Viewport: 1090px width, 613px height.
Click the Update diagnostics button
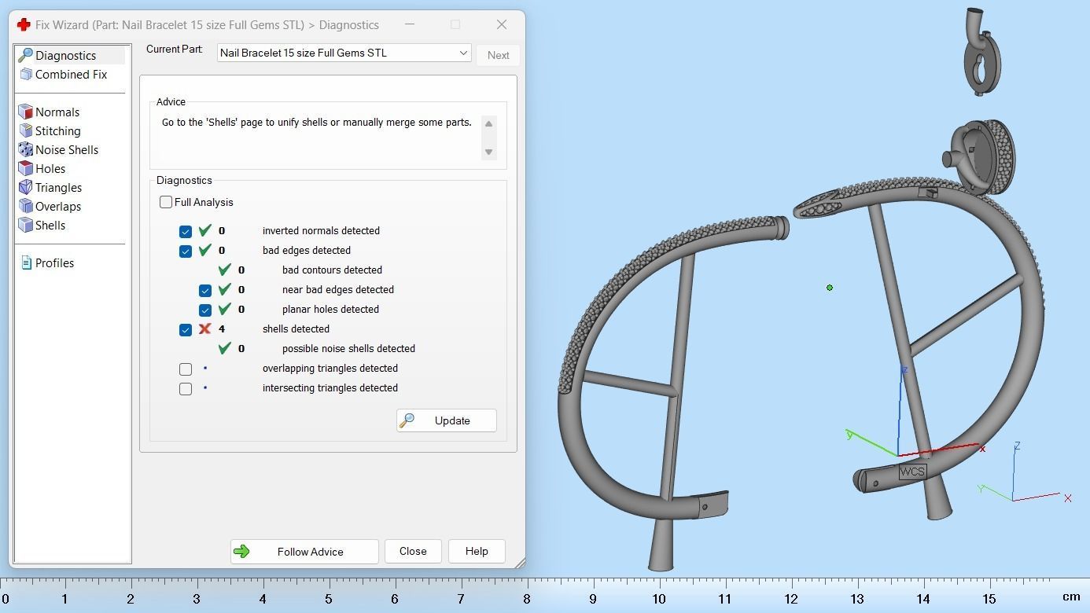coord(447,420)
